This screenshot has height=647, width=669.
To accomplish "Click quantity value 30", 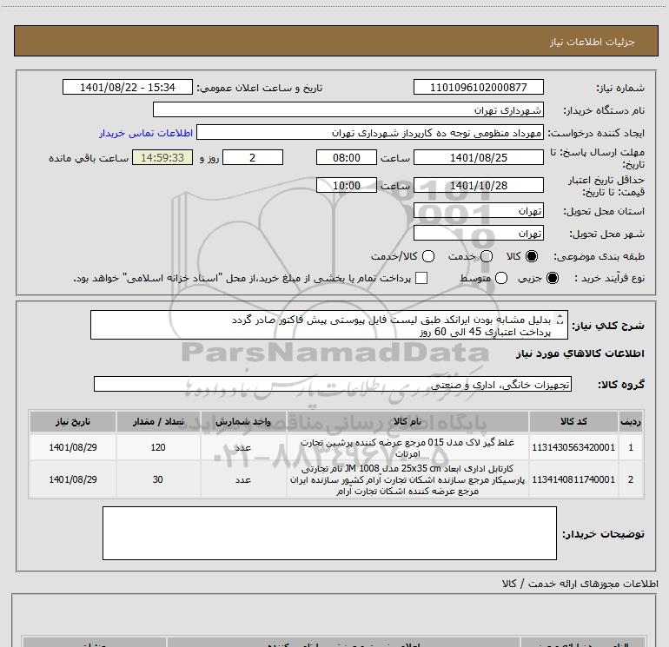I will pos(158,479).
